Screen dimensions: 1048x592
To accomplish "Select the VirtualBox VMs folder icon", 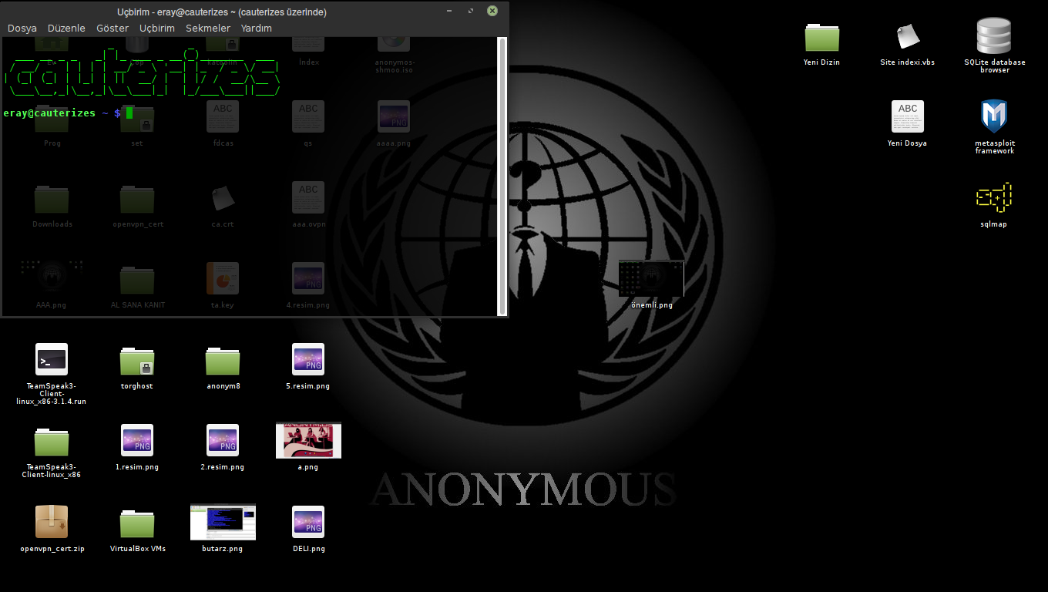I will 137,523.
